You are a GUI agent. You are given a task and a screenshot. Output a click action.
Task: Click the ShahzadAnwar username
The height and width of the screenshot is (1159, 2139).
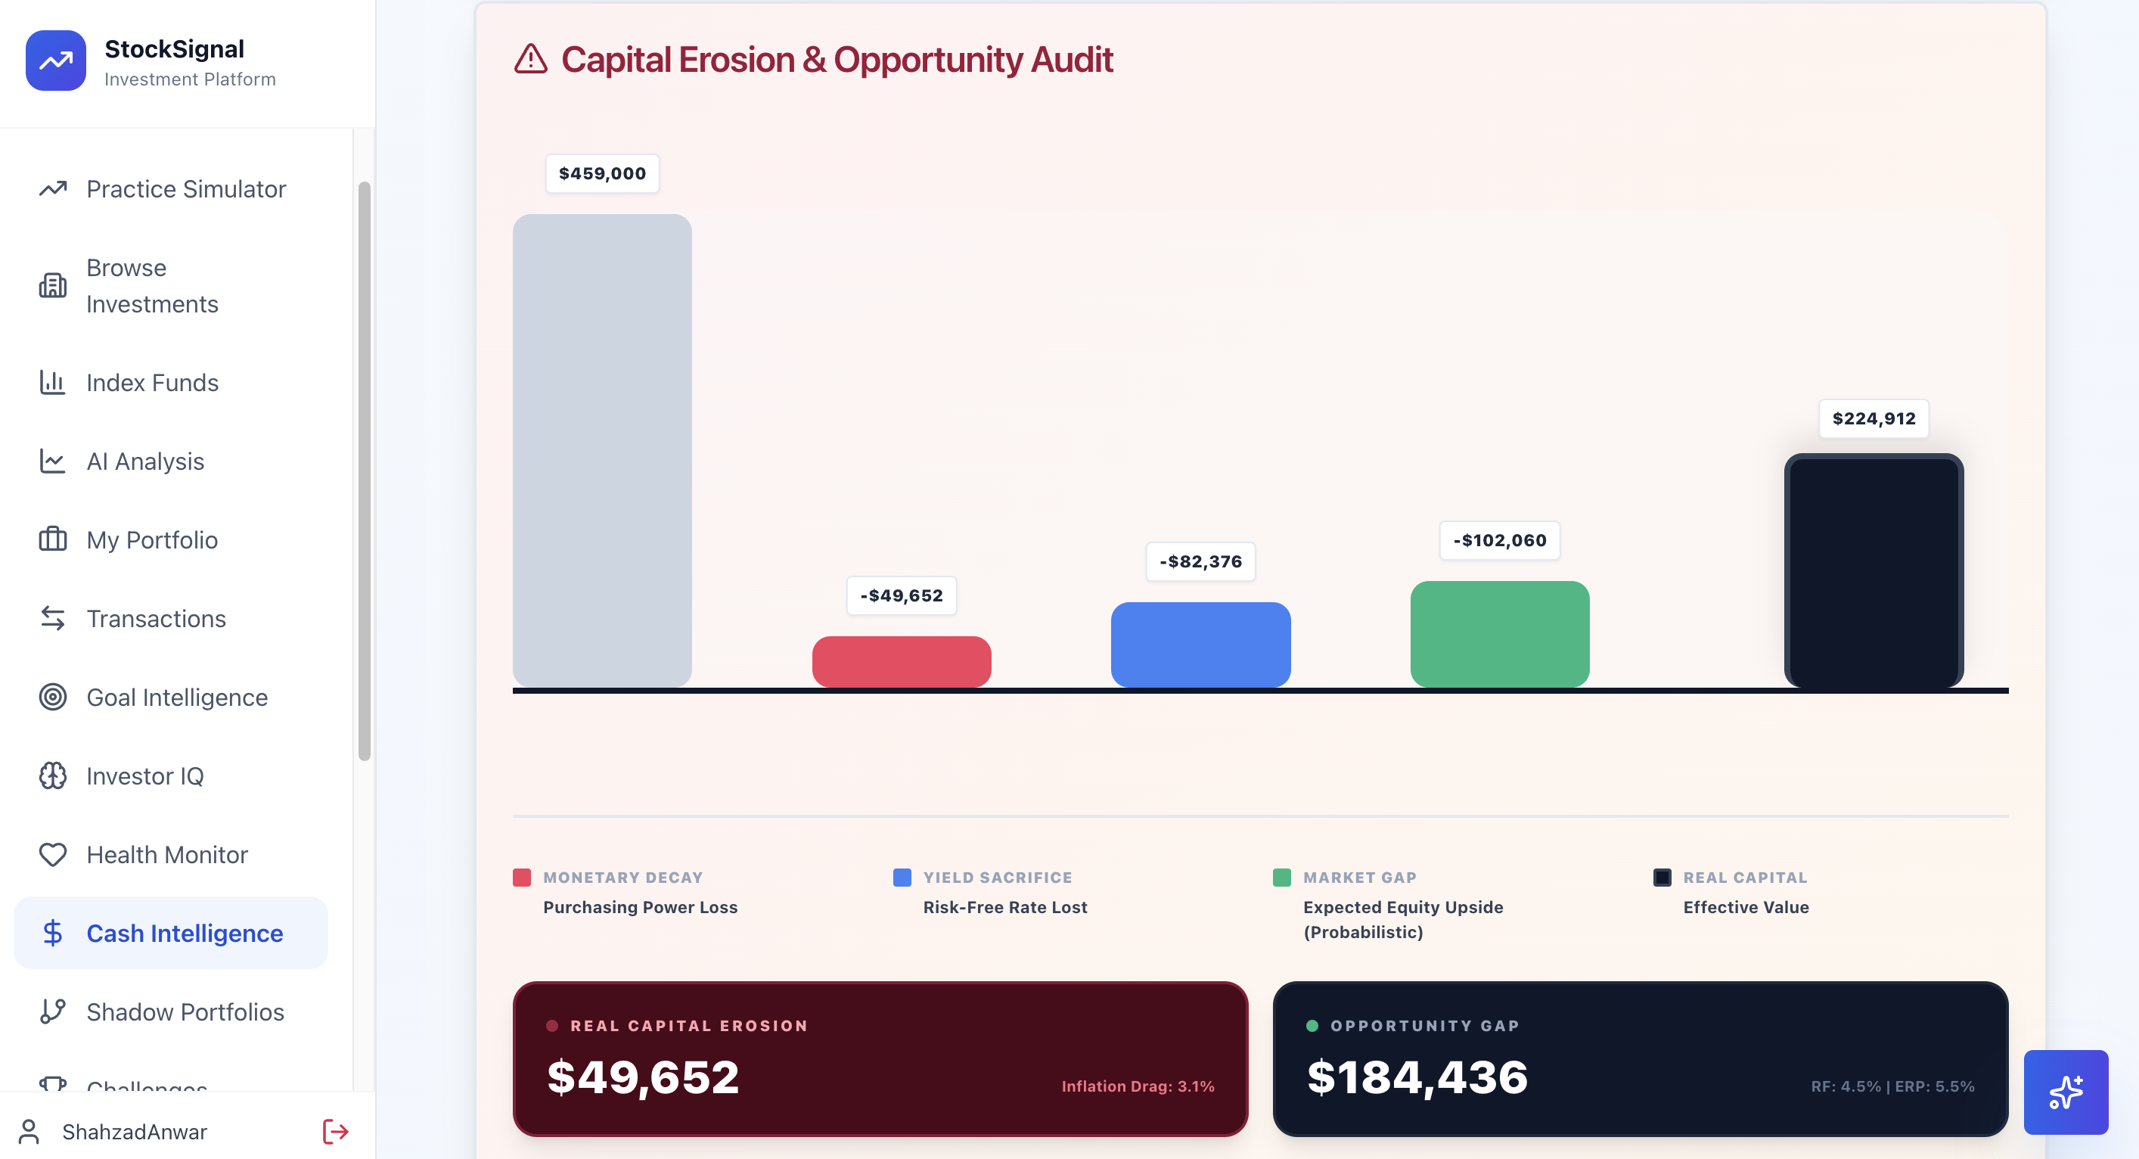[135, 1132]
